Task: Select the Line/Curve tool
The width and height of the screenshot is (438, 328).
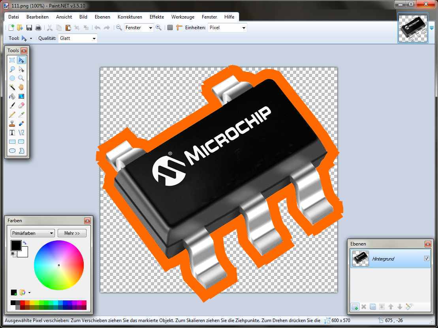Action: click(21, 133)
